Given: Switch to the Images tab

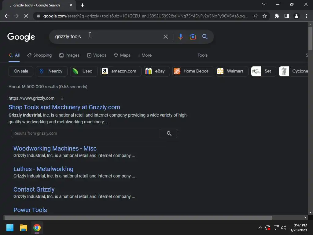Looking at the screenshot, I should click(x=69, y=55).
